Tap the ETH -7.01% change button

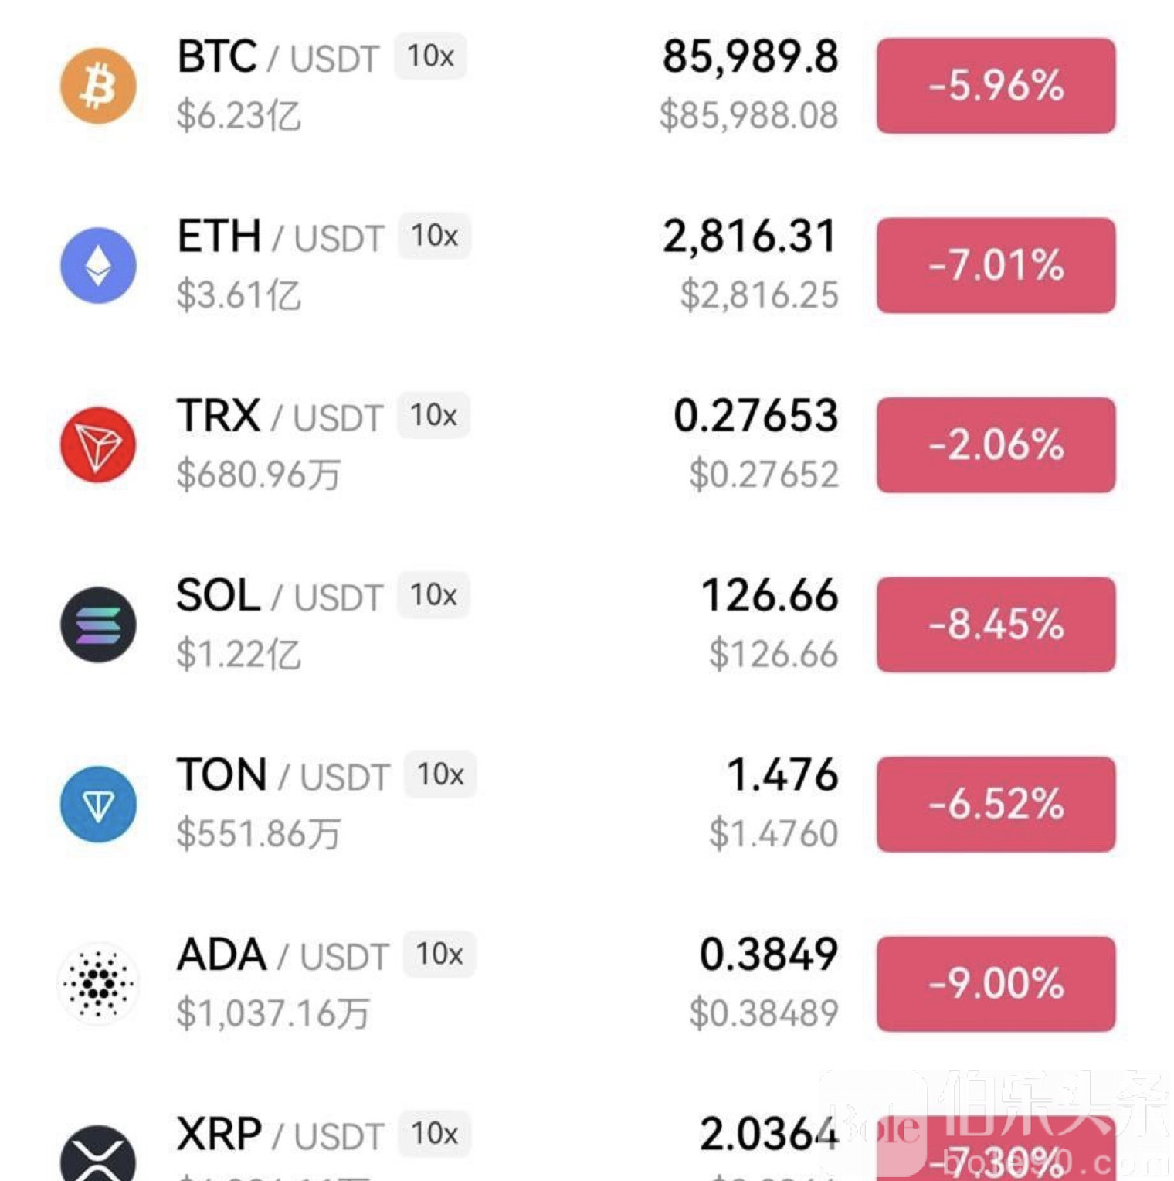pyautogui.click(x=995, y=265)
